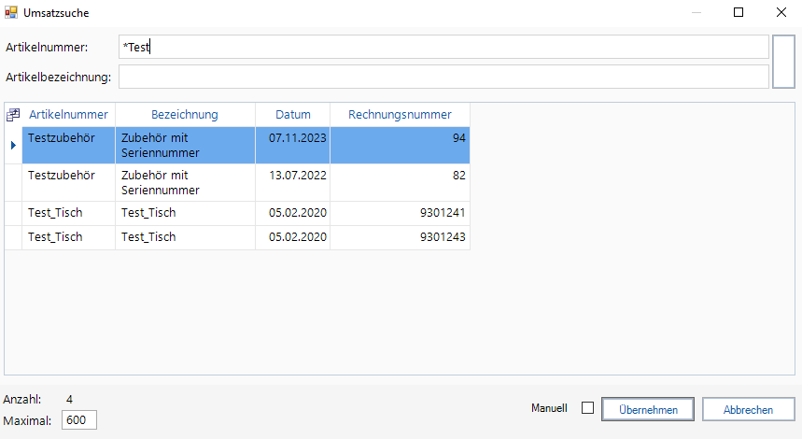Minimize the Umsatzsuche window
Image resolution: width=802 pixels, height=439 pixels.
point(696,13)
